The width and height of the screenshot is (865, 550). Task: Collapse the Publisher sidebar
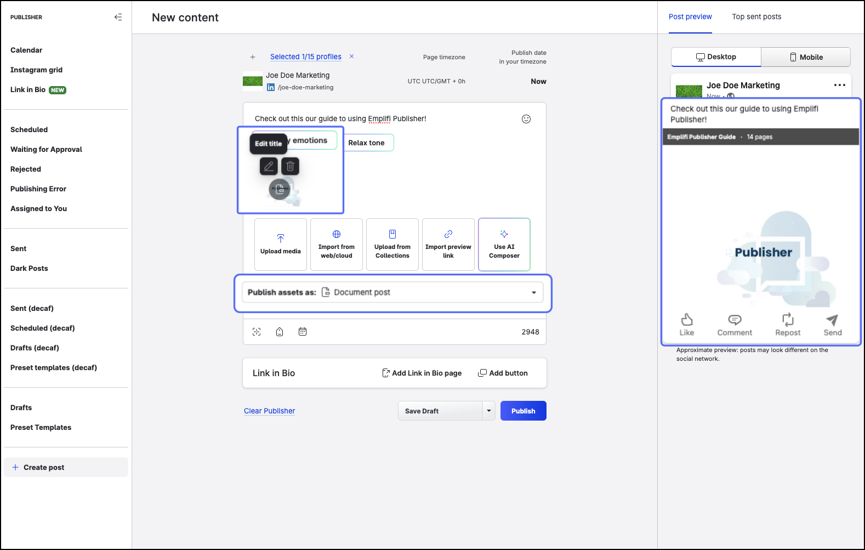pos(118,17)
